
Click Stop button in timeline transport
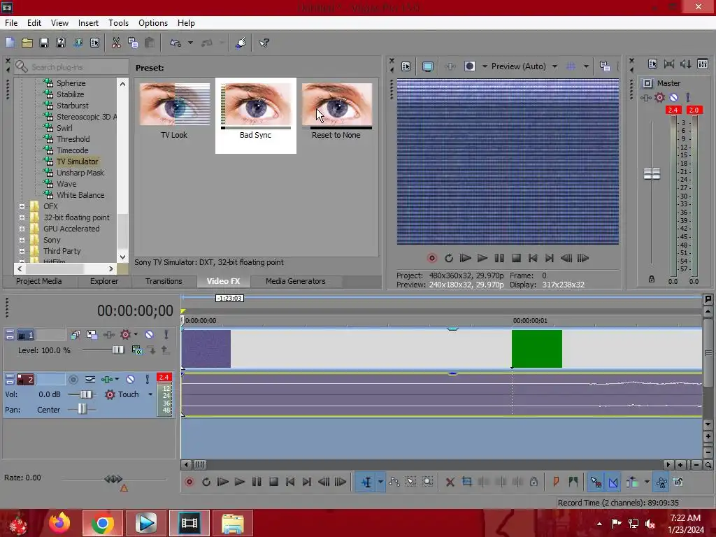pyautogui.click(x=273, y=482)
